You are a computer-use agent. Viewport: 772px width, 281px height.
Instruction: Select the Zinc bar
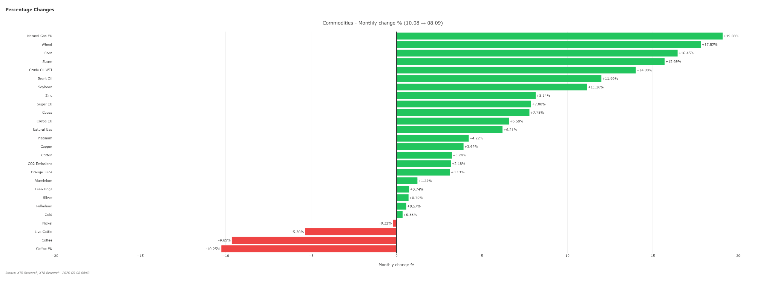click(466, 96)
